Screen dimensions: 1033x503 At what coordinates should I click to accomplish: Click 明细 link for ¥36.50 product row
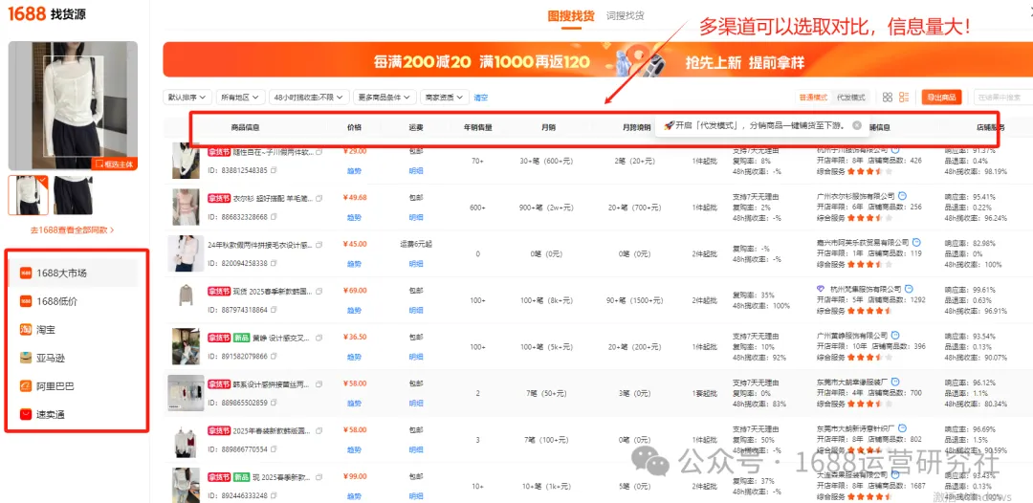[x=416, y=356]
